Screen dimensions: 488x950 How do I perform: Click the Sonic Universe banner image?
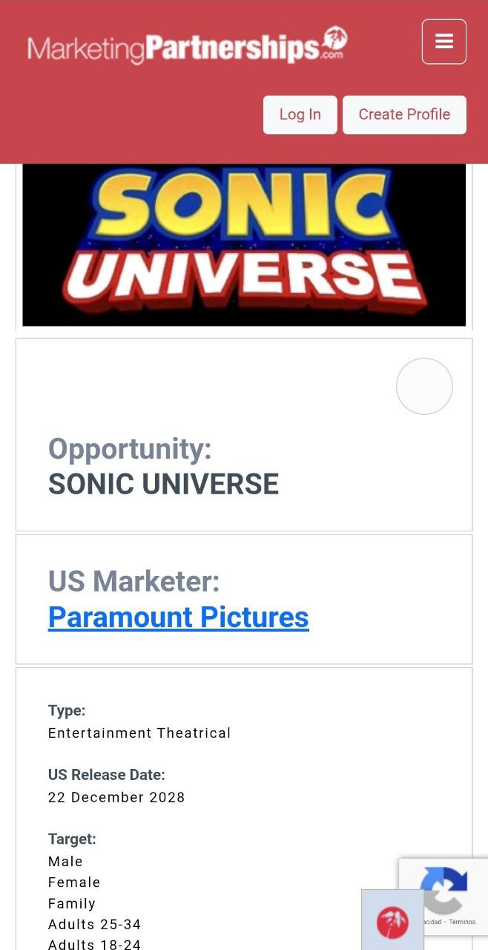point(244,245)
